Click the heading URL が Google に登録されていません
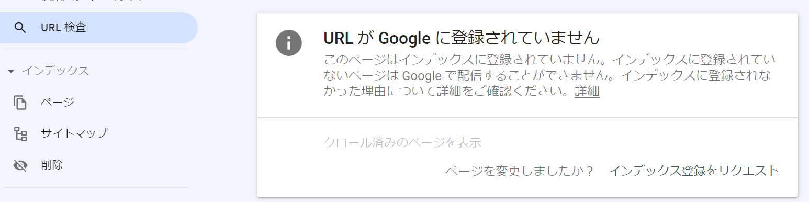Screen dimensions: 809x202 click(461, 39)
